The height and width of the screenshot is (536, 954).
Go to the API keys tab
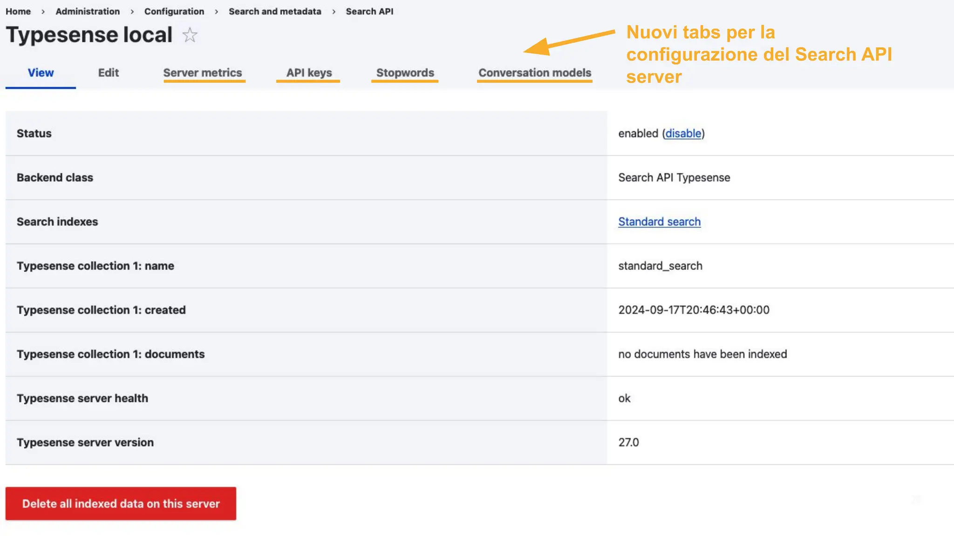[309, 73]
